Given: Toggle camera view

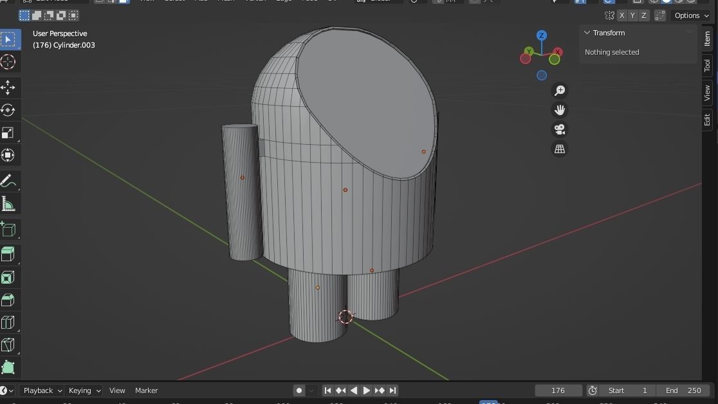Looking at the screenshot, I should (x=560, y=130).
